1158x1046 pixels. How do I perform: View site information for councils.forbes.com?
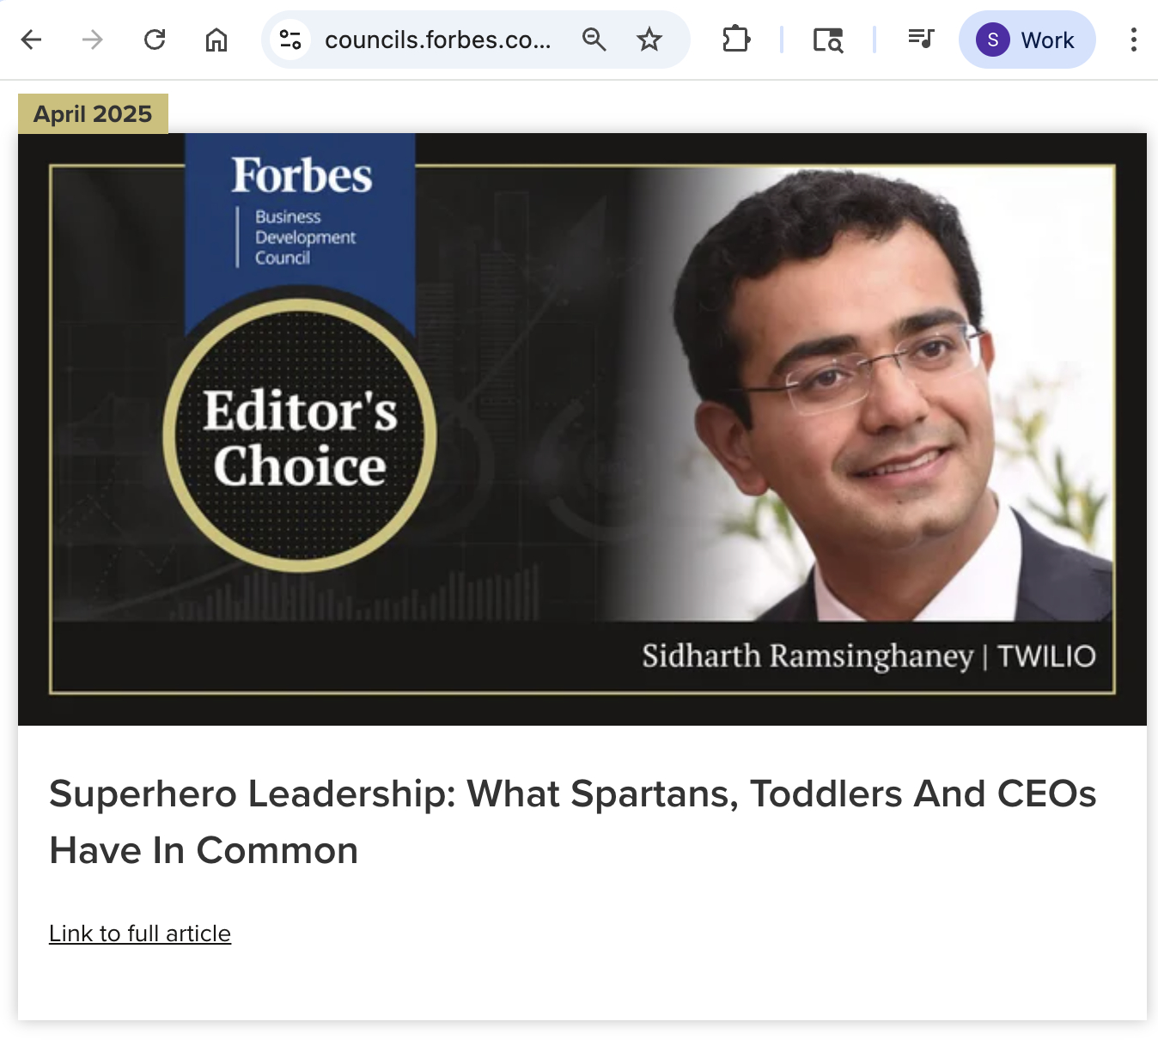tap(290, 40)
